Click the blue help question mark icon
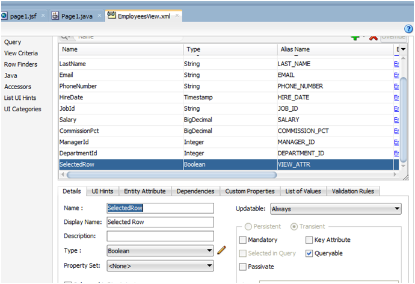 pos(408,28)
